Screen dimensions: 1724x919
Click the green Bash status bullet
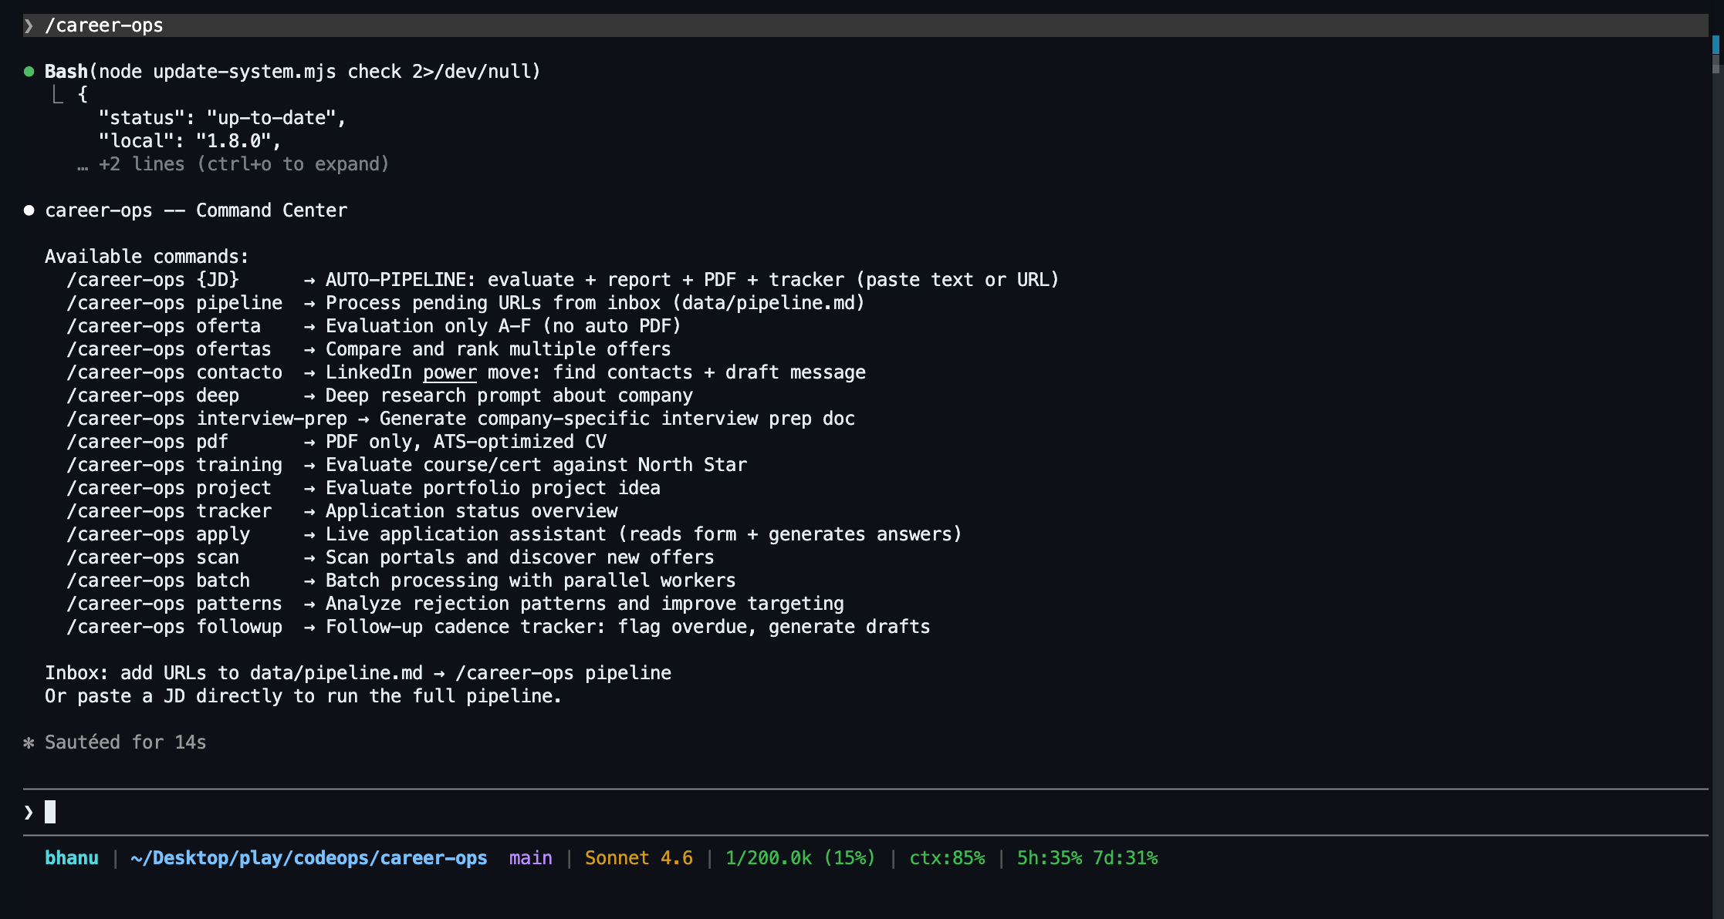[x=29, y=72]
